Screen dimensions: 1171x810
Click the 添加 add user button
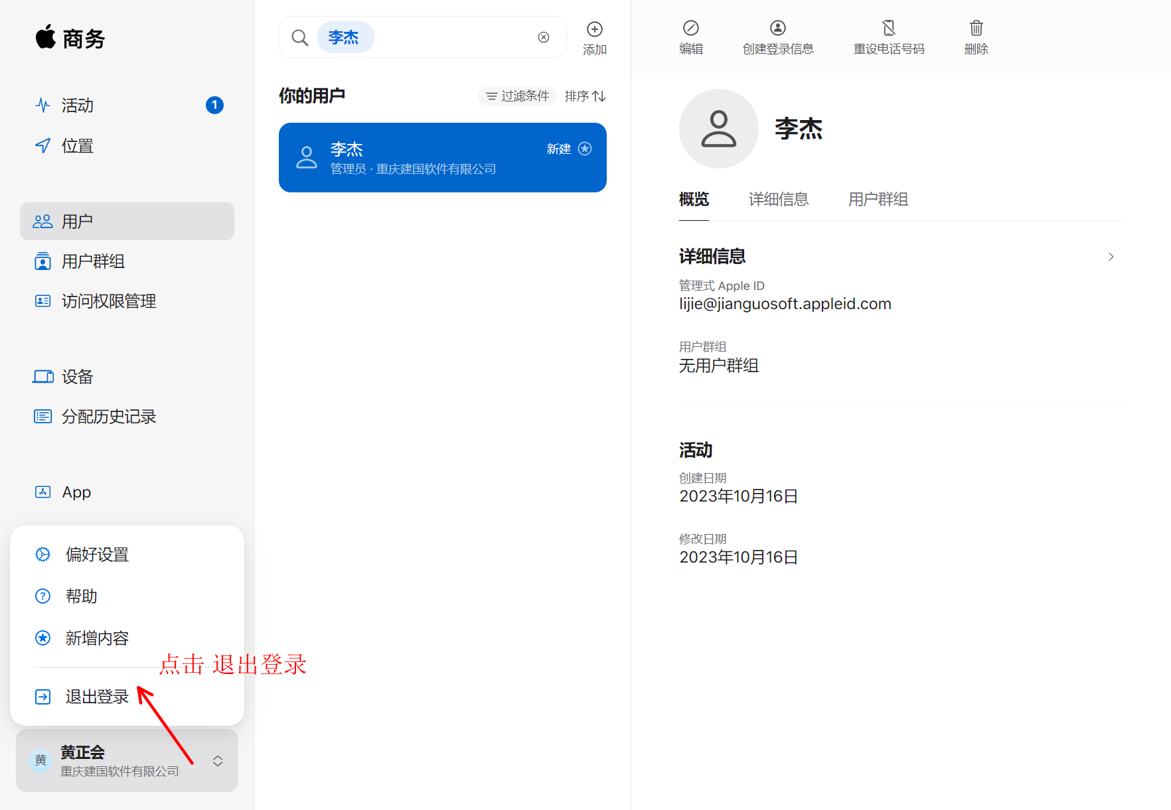pos(595,38)
